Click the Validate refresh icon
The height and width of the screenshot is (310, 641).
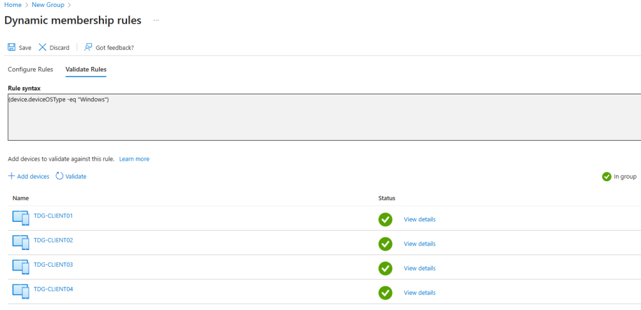[59, 176]
